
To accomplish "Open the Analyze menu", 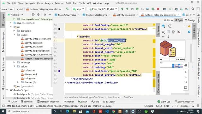I will point(49,3).
